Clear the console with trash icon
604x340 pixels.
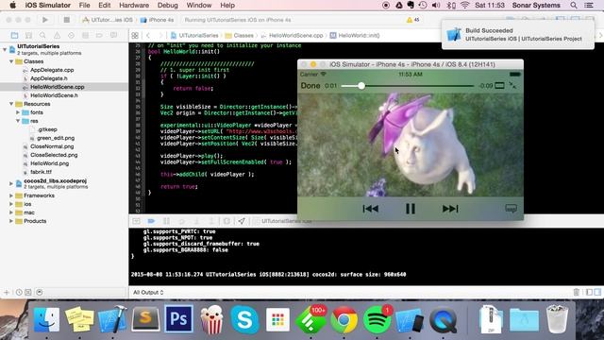577,292
